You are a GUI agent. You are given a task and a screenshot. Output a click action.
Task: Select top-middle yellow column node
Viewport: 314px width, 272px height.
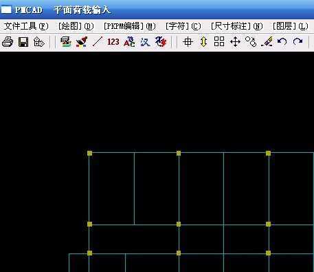coord(179,153)
